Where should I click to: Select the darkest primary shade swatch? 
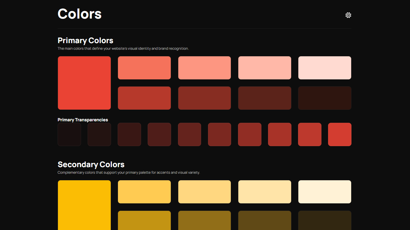(x=324, y=98)
